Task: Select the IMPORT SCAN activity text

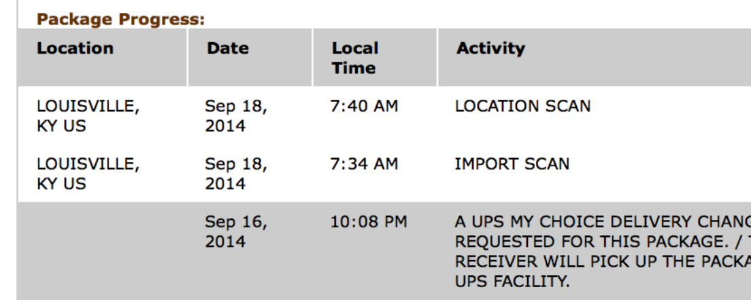Action: pyautogui.click(x=512, y=164)
